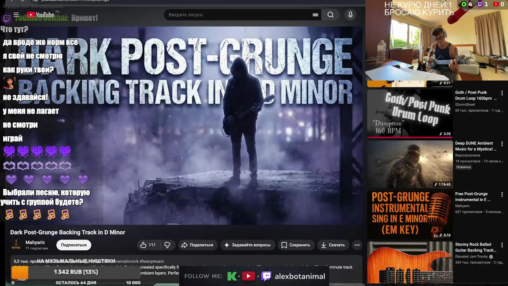Click the Elevated Jam Tracks channel name
The height and width of the screenshot is (286, 508).
[471, 257]
